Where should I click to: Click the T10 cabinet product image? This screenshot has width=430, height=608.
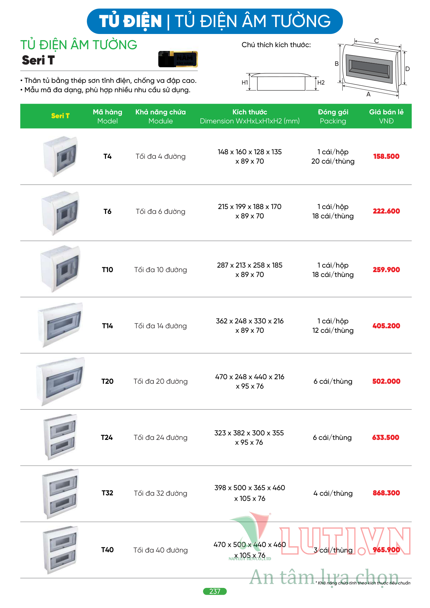(60, 269)
